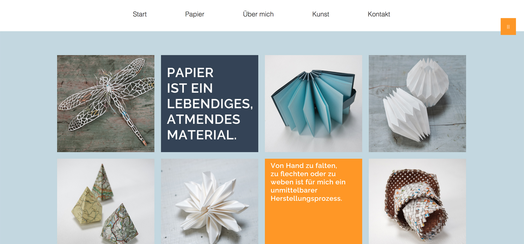Open the paper dragonfly image
Screen dimensions: 524x244
click(x=105, y=104)
